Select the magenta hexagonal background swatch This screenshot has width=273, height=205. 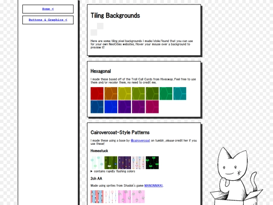pyautogui.click(x=152, y=107)
